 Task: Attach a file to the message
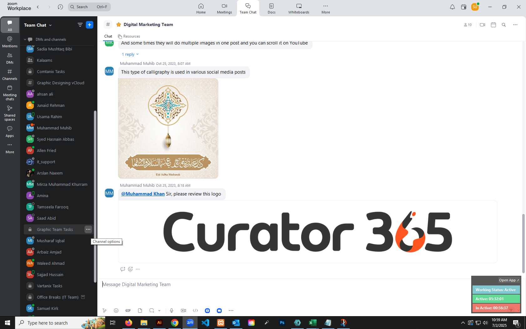(x=140, y=311)
